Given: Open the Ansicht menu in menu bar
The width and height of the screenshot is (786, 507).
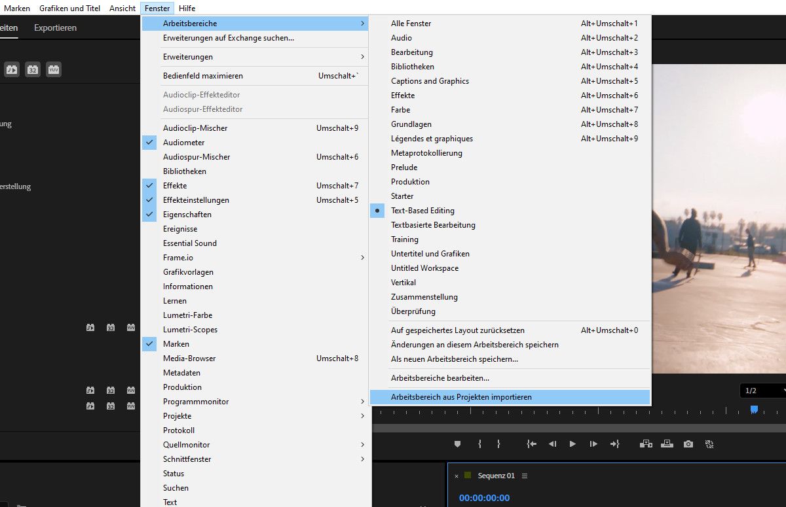Looking at the screenshot, I should click(122, 9).
